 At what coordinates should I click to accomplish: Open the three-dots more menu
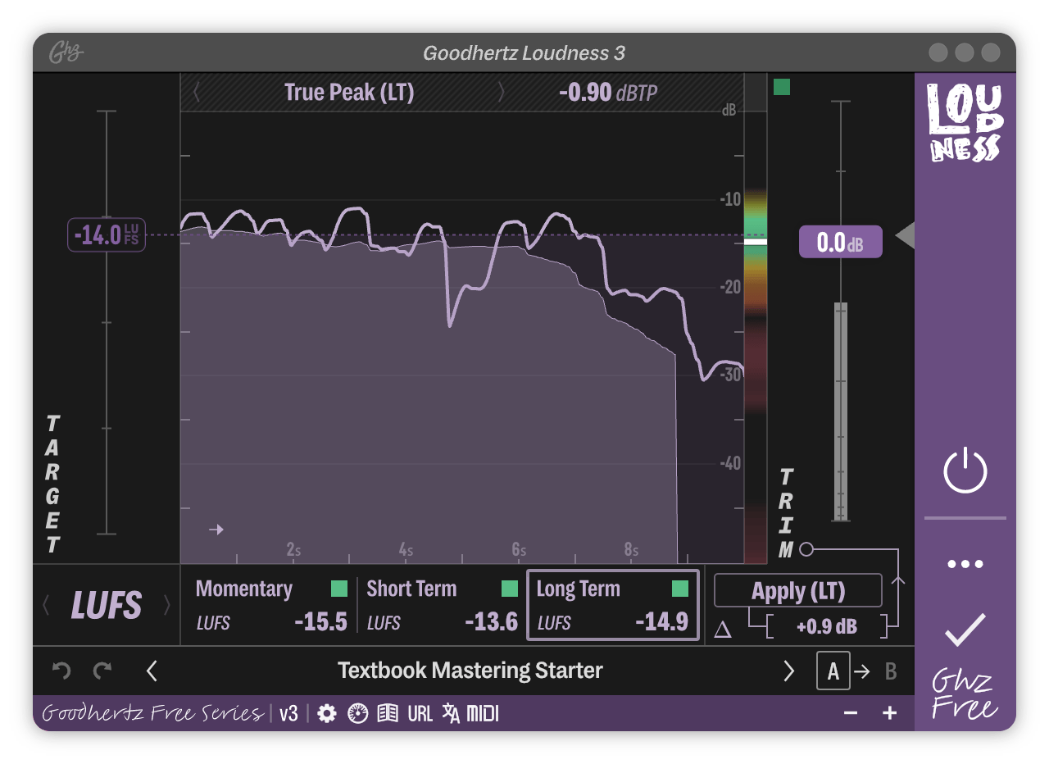965,564
